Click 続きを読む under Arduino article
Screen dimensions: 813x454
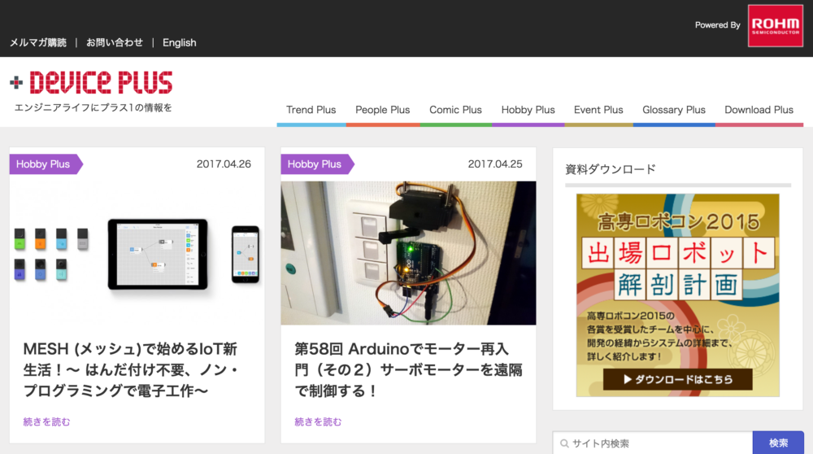click(x=318, y=421)
